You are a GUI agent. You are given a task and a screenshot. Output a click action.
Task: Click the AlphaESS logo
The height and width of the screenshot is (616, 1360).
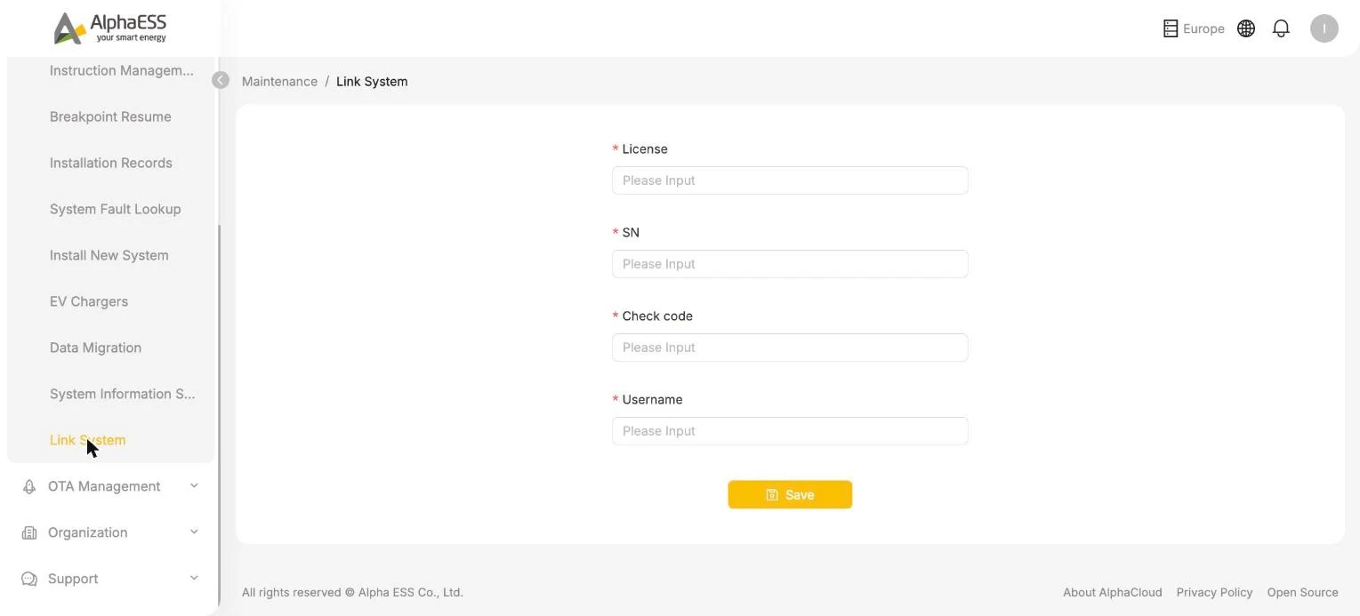coord(110,28)
